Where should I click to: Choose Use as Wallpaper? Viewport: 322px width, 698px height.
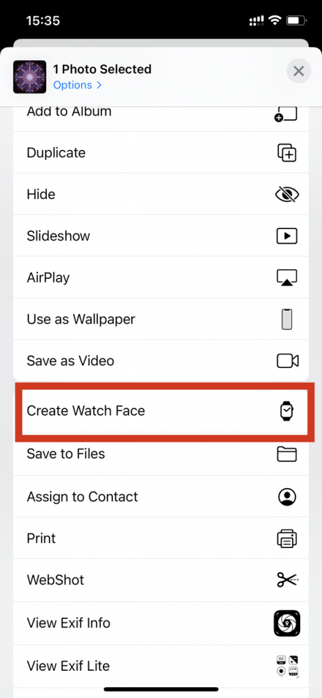(x=161, y=319)
